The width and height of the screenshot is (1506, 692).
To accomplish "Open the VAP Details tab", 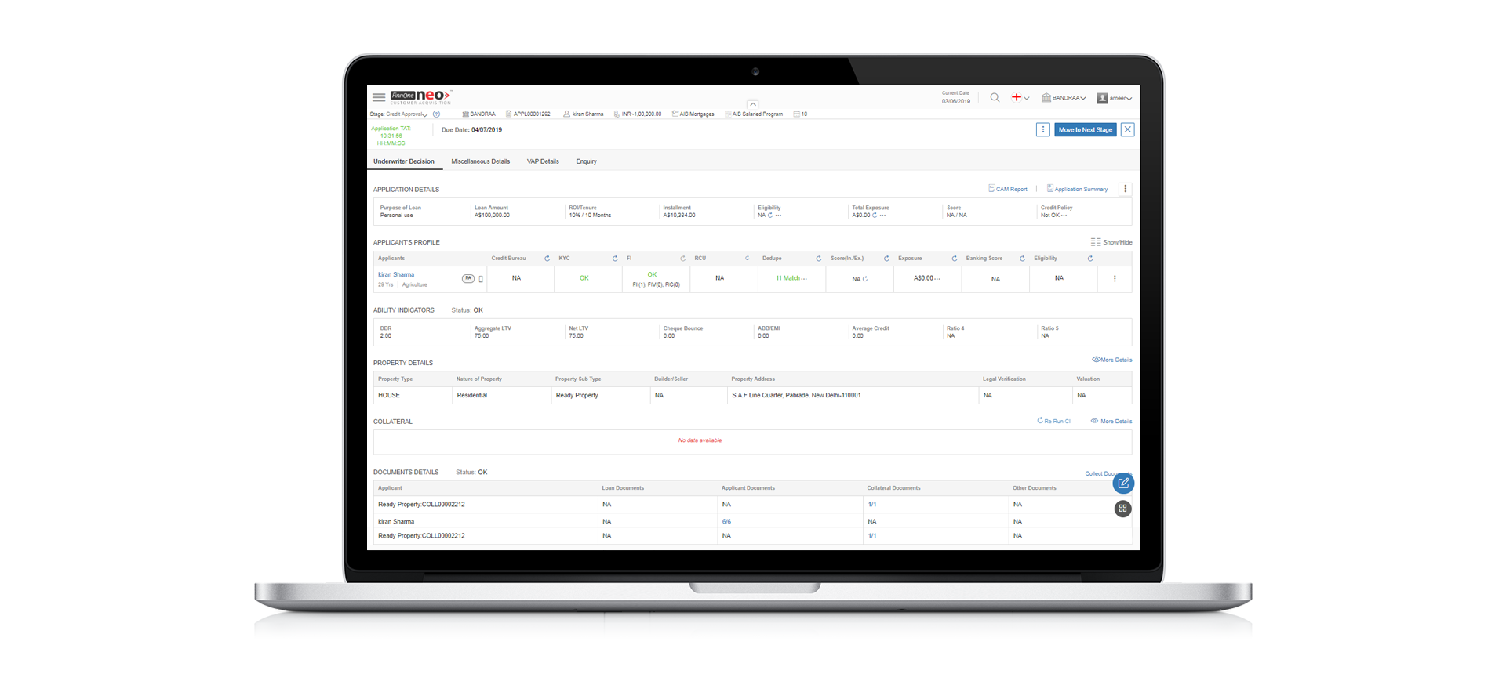I will pos(543,161).
